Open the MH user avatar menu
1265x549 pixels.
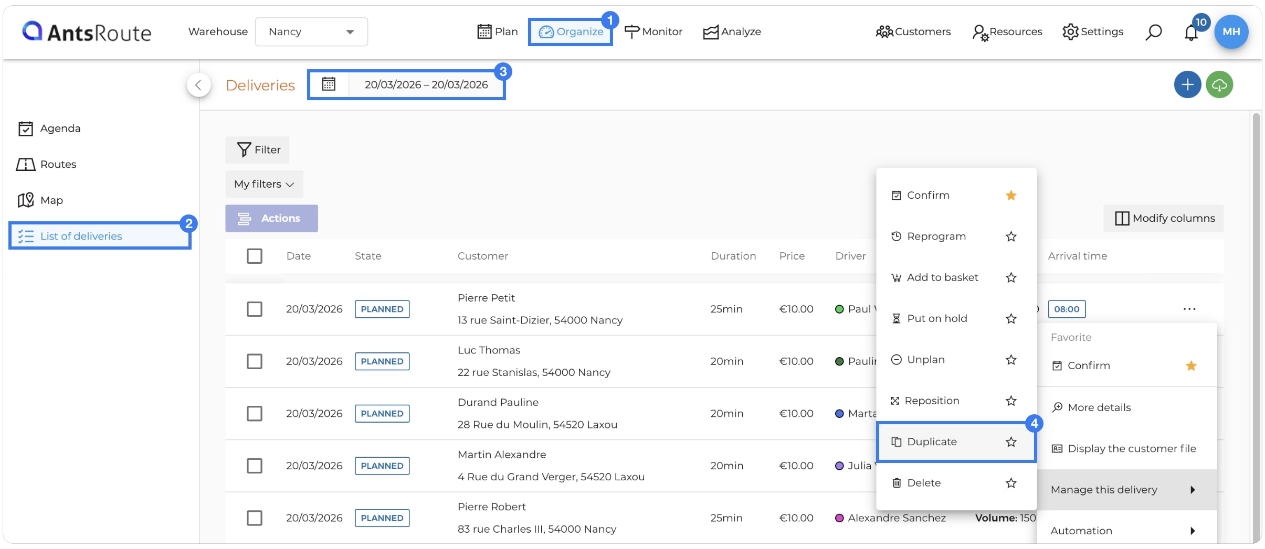(1231, 31)
